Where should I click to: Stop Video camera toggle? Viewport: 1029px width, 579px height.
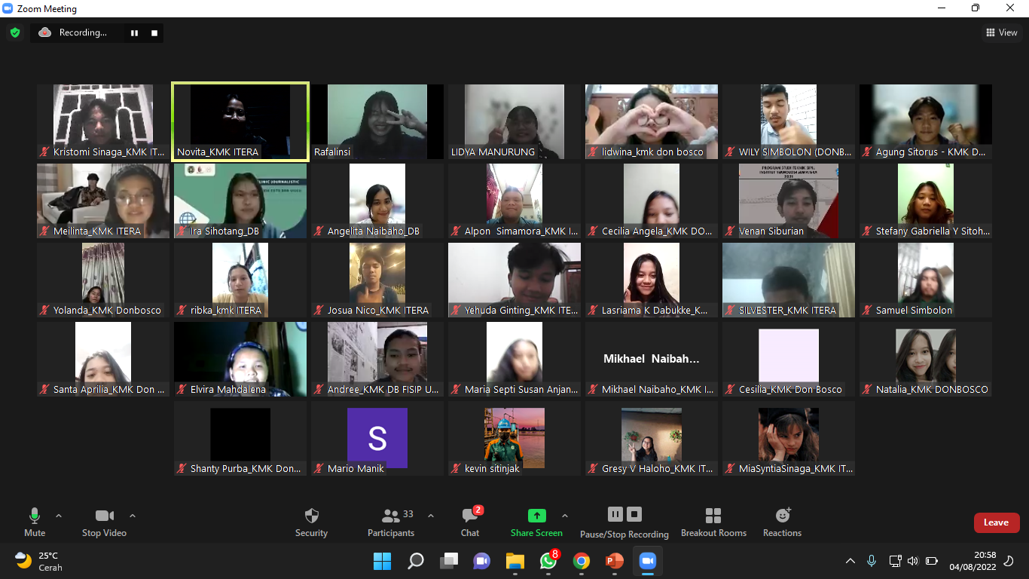(x=104, y=522)
